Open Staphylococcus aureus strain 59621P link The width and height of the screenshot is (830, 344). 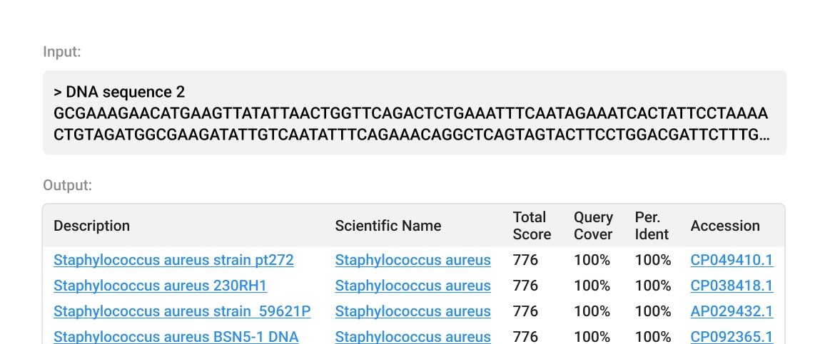[182, 311]
